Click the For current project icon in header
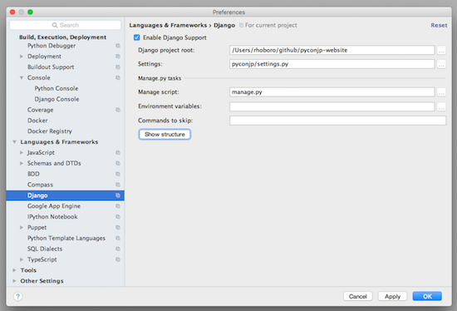 point(241,26)
